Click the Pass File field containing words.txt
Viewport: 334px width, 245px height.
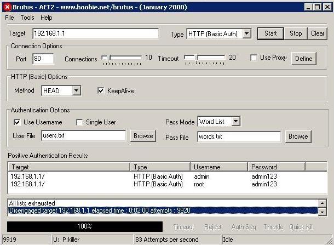tap(239, 136)
